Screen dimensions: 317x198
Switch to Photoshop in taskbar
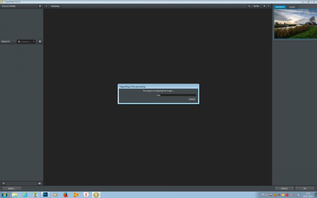pyautogui.click(x=45, y=195)
